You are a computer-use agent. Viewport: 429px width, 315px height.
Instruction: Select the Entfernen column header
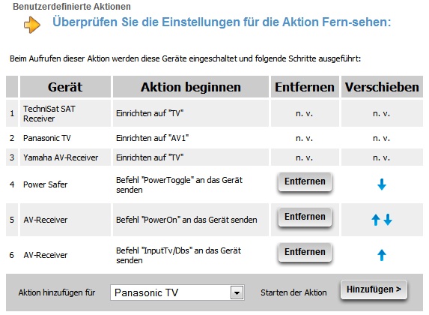305,87
